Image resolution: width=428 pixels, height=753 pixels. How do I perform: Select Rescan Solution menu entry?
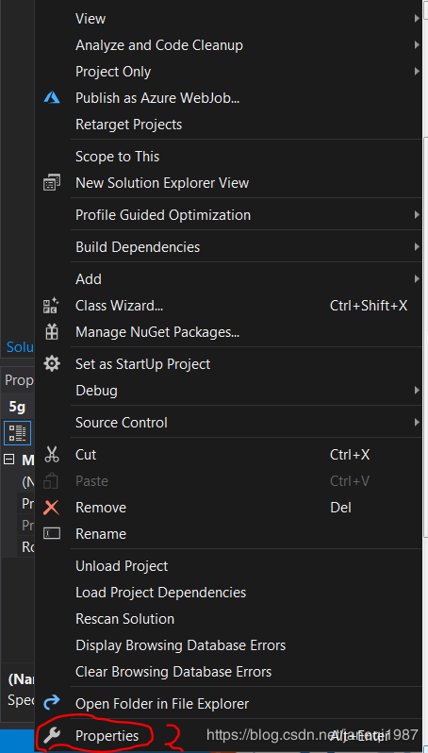pyautogui.click(x=124, y=619)
